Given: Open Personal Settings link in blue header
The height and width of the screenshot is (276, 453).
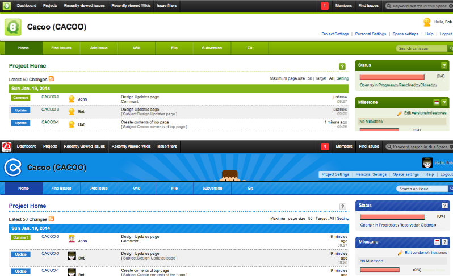Looking at the screenshot, I should tap(371, 174).
